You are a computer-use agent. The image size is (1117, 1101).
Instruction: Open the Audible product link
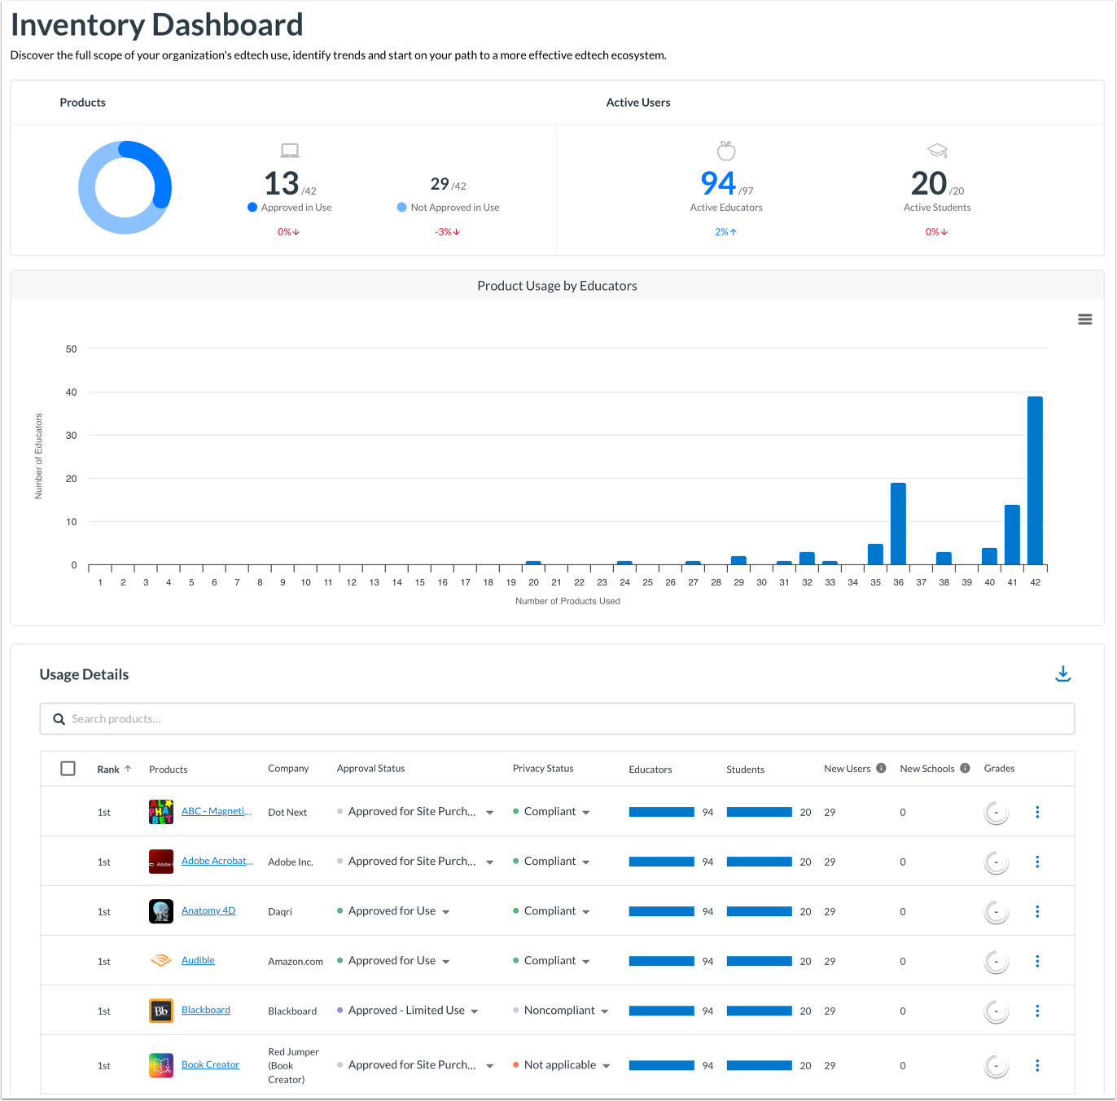pos(198,960)
